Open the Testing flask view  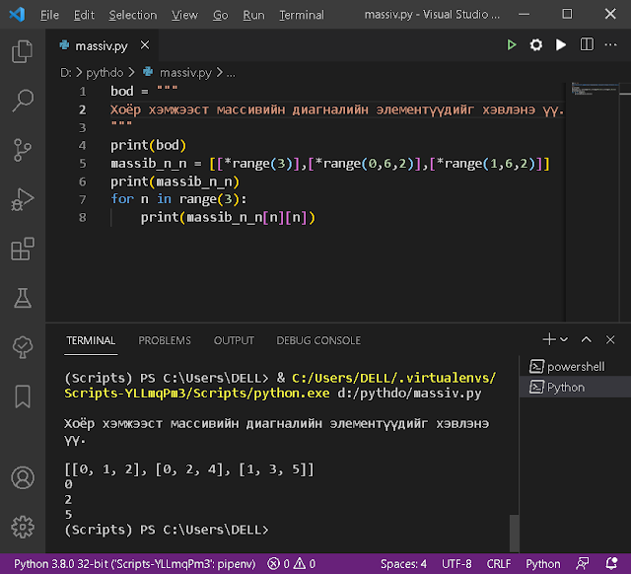click(x=23, y=298)
